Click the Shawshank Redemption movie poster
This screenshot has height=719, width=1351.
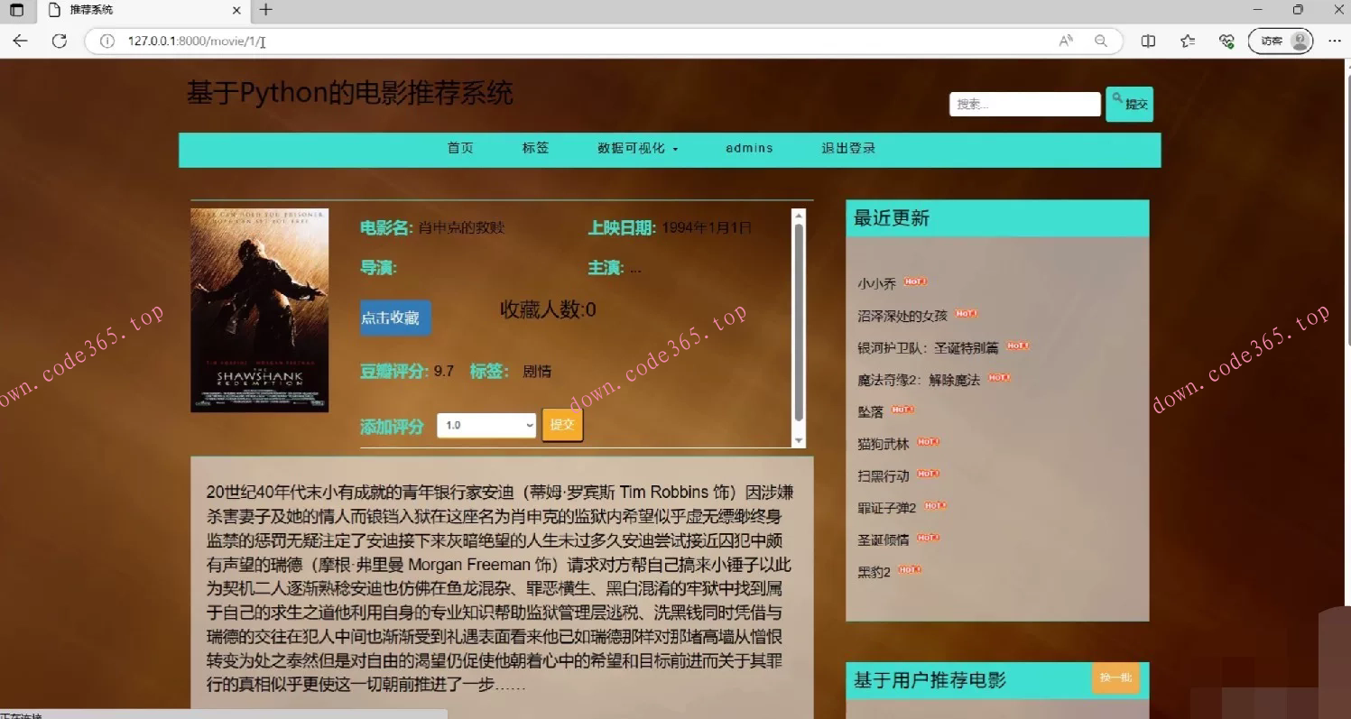(259, 309)
